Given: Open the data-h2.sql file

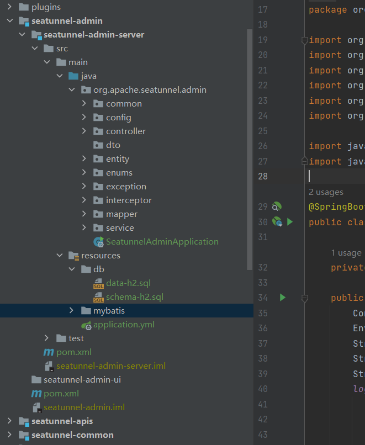Looking at the screenshot, I should (128, 283).
